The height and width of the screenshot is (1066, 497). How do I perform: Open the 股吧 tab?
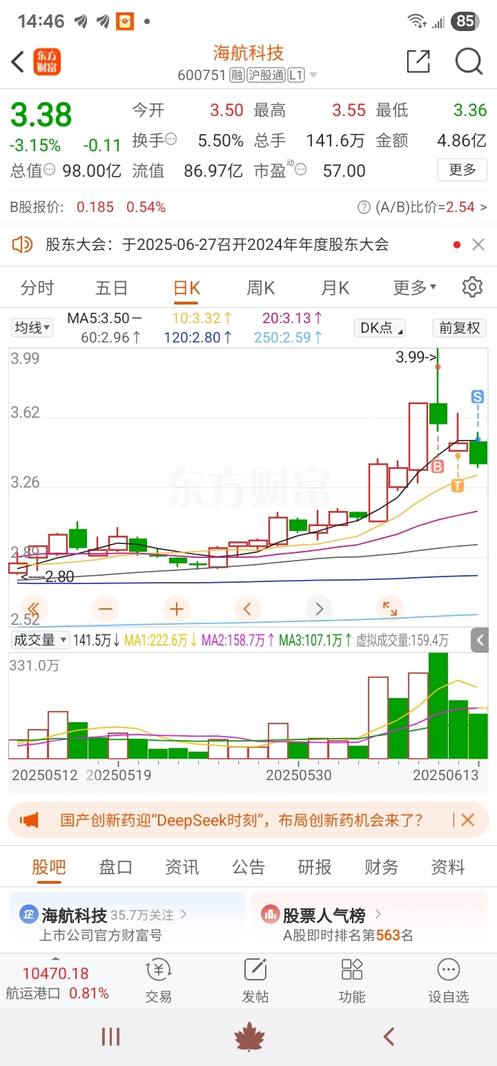pos(49,867)
